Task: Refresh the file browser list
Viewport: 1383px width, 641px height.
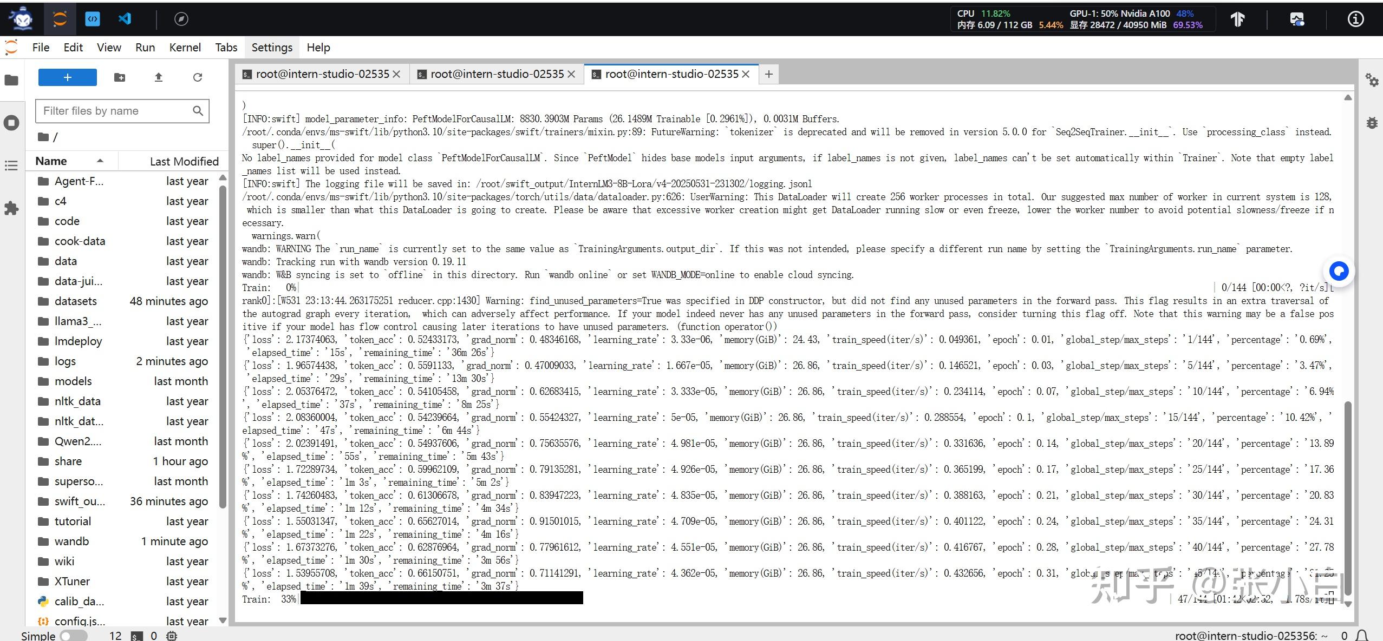Action: click(x=198, y=77)
